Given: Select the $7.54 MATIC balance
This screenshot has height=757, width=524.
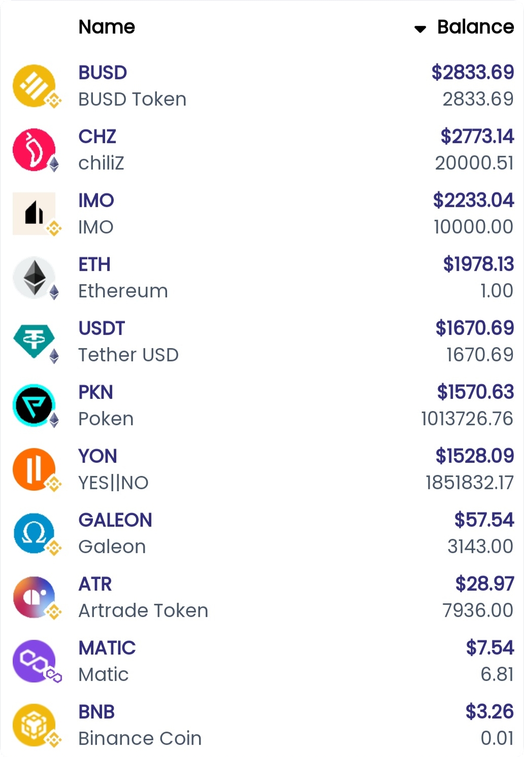Looking at the screenshot, I should [489, 648].
